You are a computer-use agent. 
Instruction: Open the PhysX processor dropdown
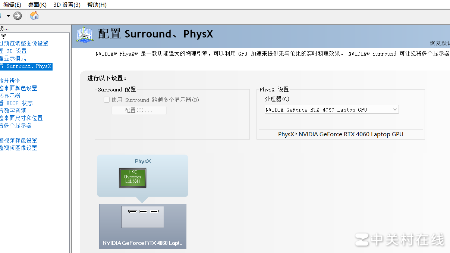coord(394,109)
